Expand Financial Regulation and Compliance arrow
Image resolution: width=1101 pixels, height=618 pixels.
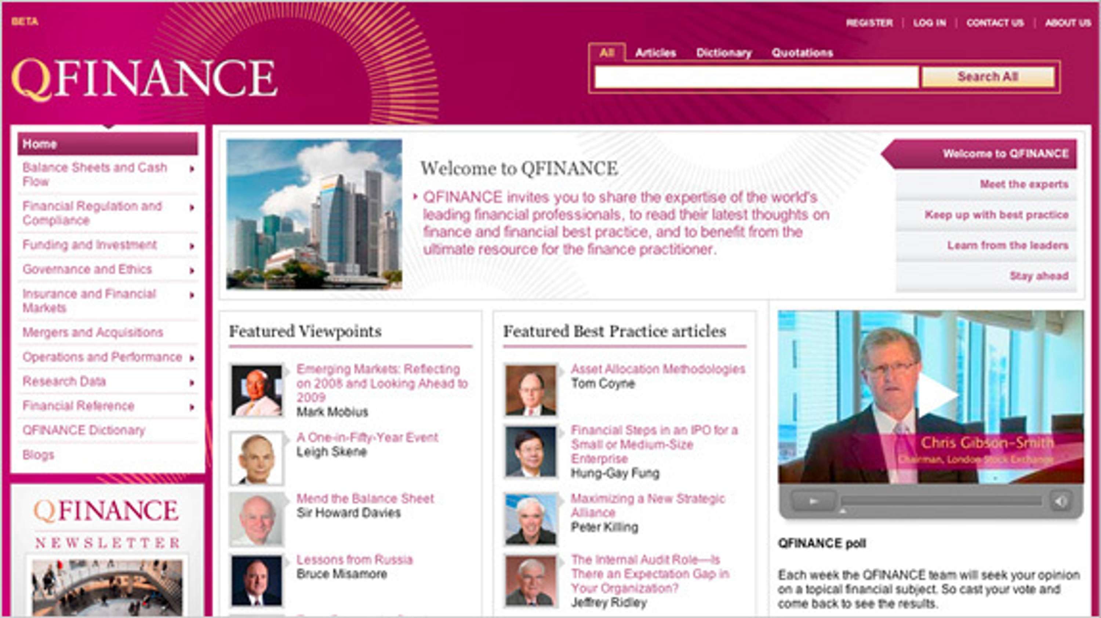[192, 208]
